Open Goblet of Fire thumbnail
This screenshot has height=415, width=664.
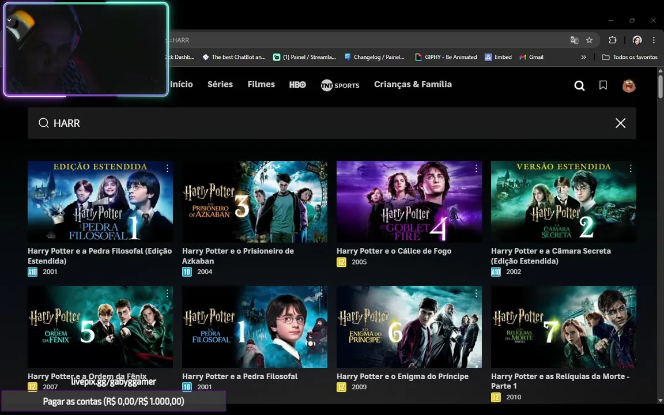tap(409, 202)
